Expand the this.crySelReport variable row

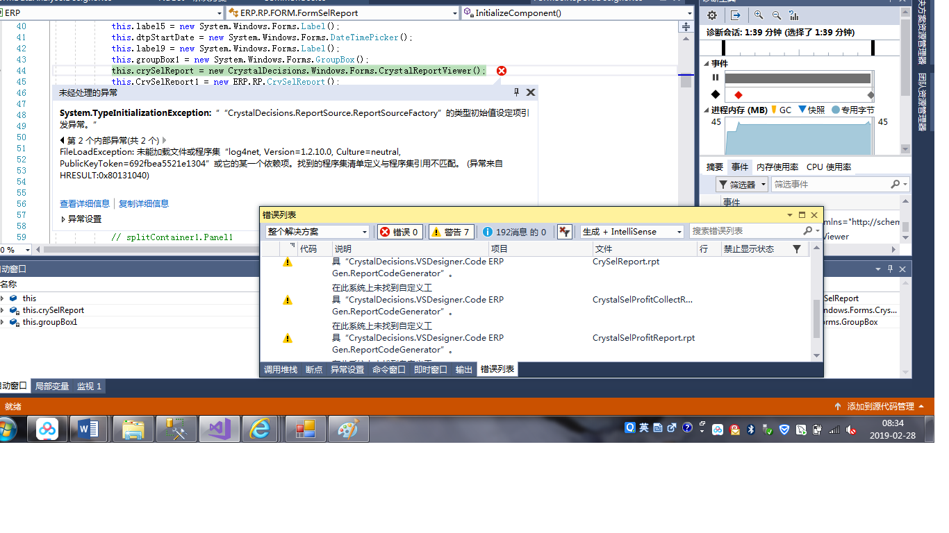[3, 310]
